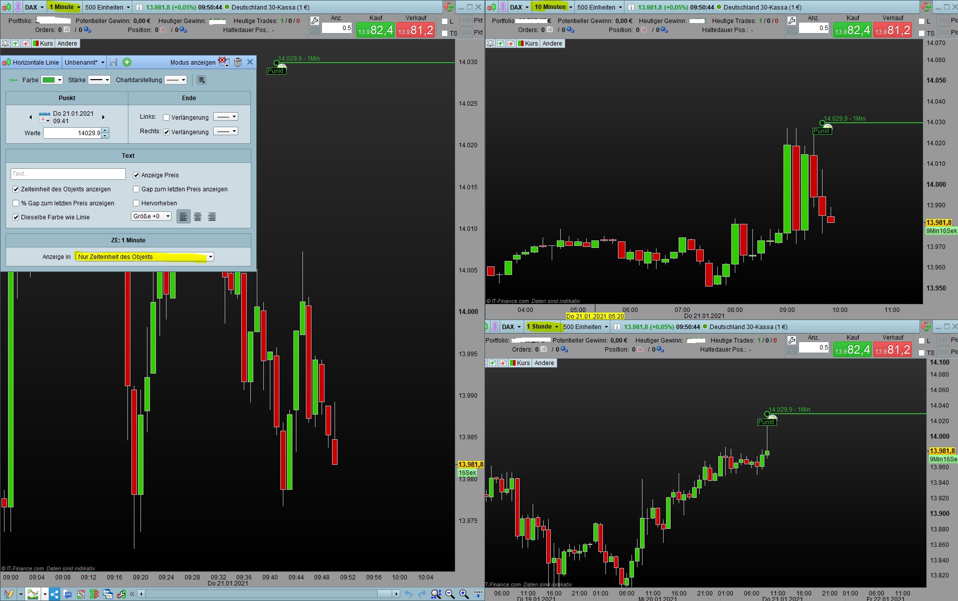
Task: Click the red Verkauf button in the 1 Minute chart
Action: tap(416, 30)
